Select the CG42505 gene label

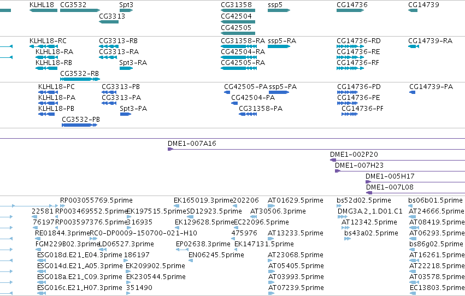(236, 28)
